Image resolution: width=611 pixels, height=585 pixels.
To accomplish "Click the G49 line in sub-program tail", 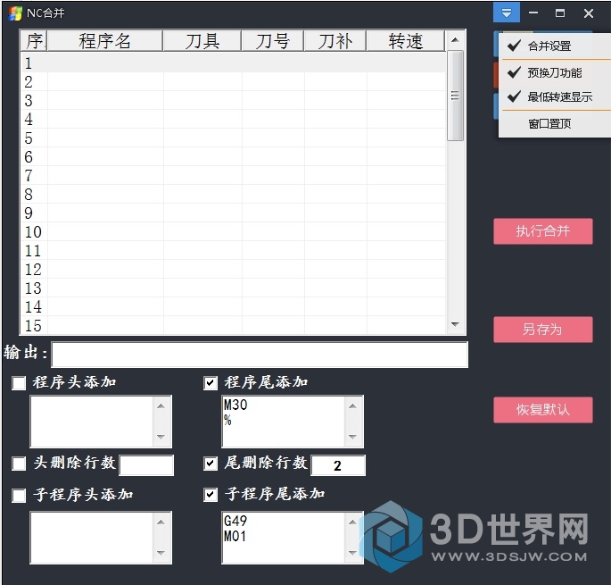I will coord(235,521).
